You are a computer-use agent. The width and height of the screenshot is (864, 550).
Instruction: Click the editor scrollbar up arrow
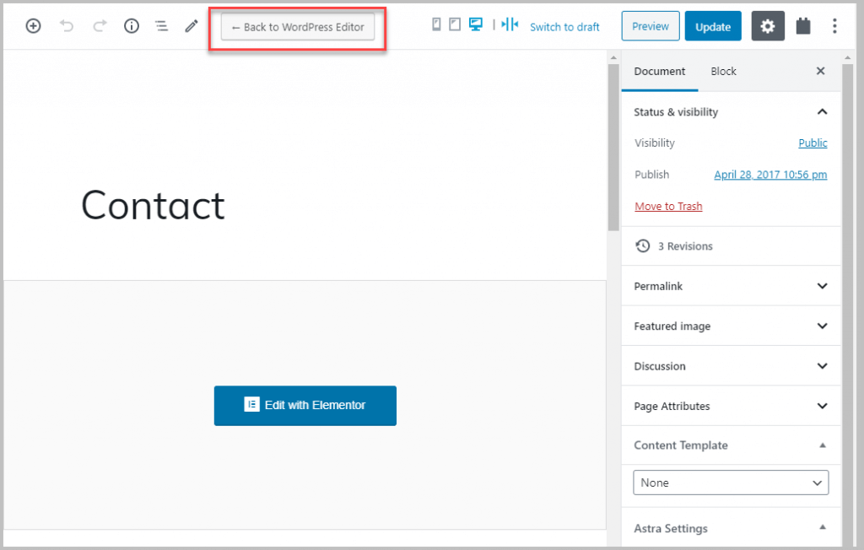(x=613, y=57)
